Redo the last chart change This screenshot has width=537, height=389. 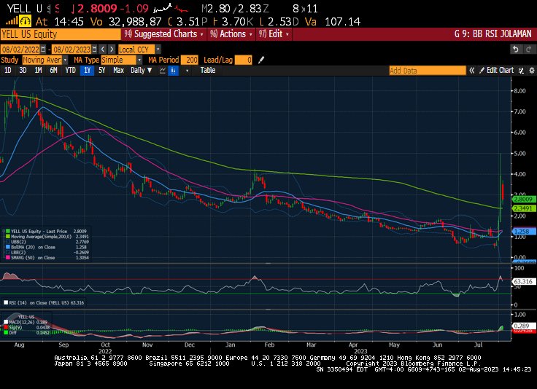pyautogui.click(x=529, y=50)
